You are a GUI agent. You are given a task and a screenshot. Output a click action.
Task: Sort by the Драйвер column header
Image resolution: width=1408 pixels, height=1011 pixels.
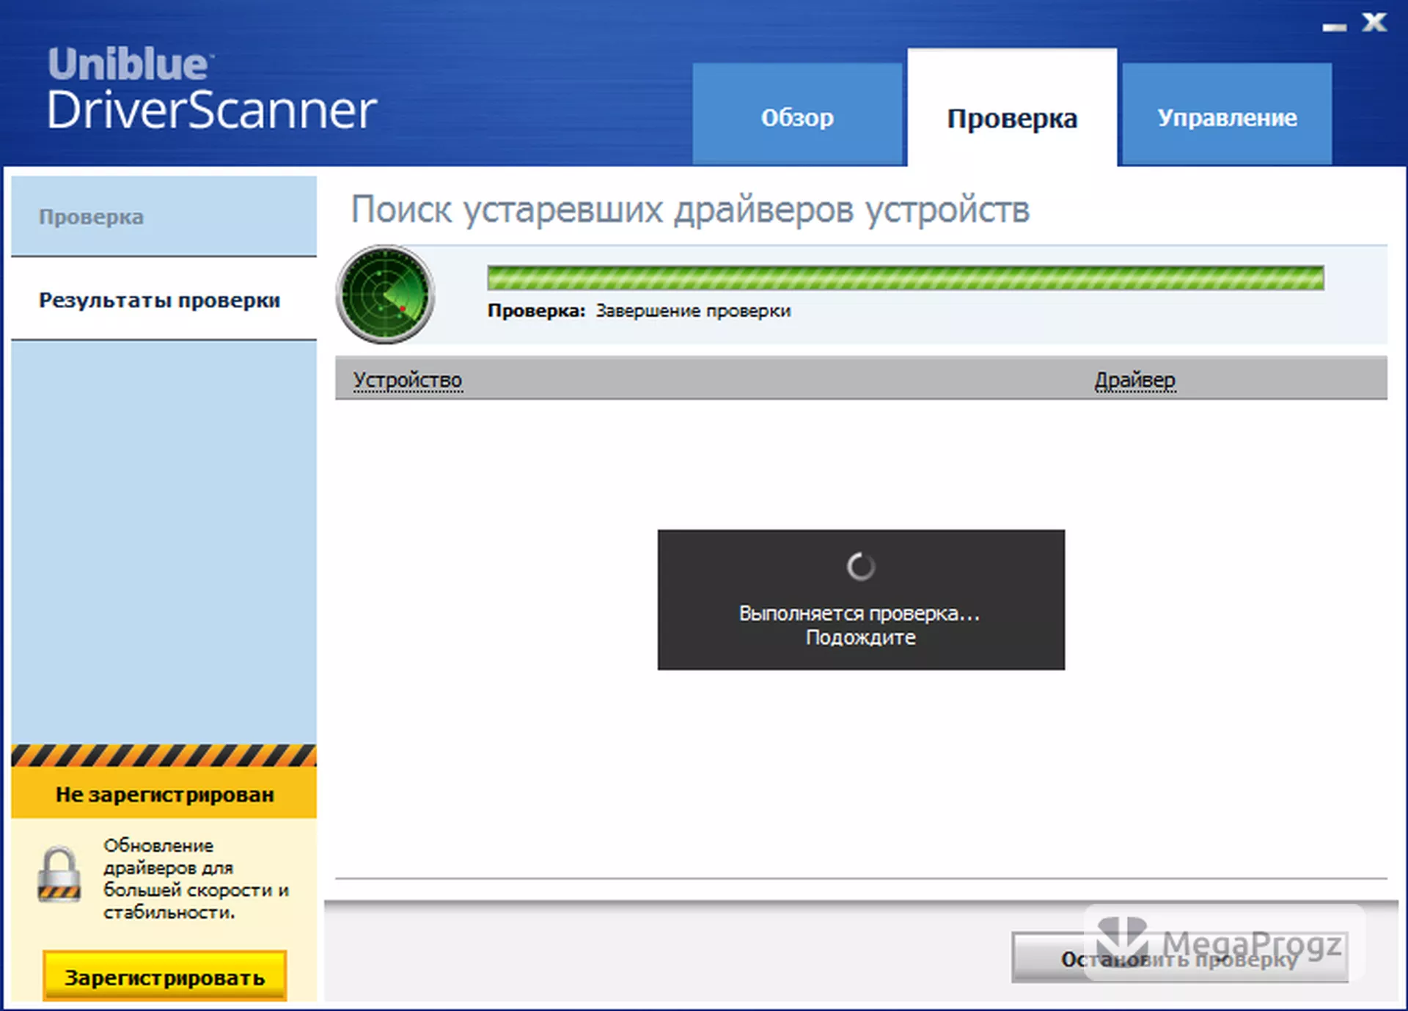(x=1134, y=380)
